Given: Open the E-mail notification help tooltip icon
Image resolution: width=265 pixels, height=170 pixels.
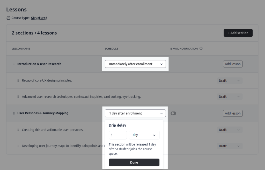Looking at the screenshot, I should click(201, 48).
